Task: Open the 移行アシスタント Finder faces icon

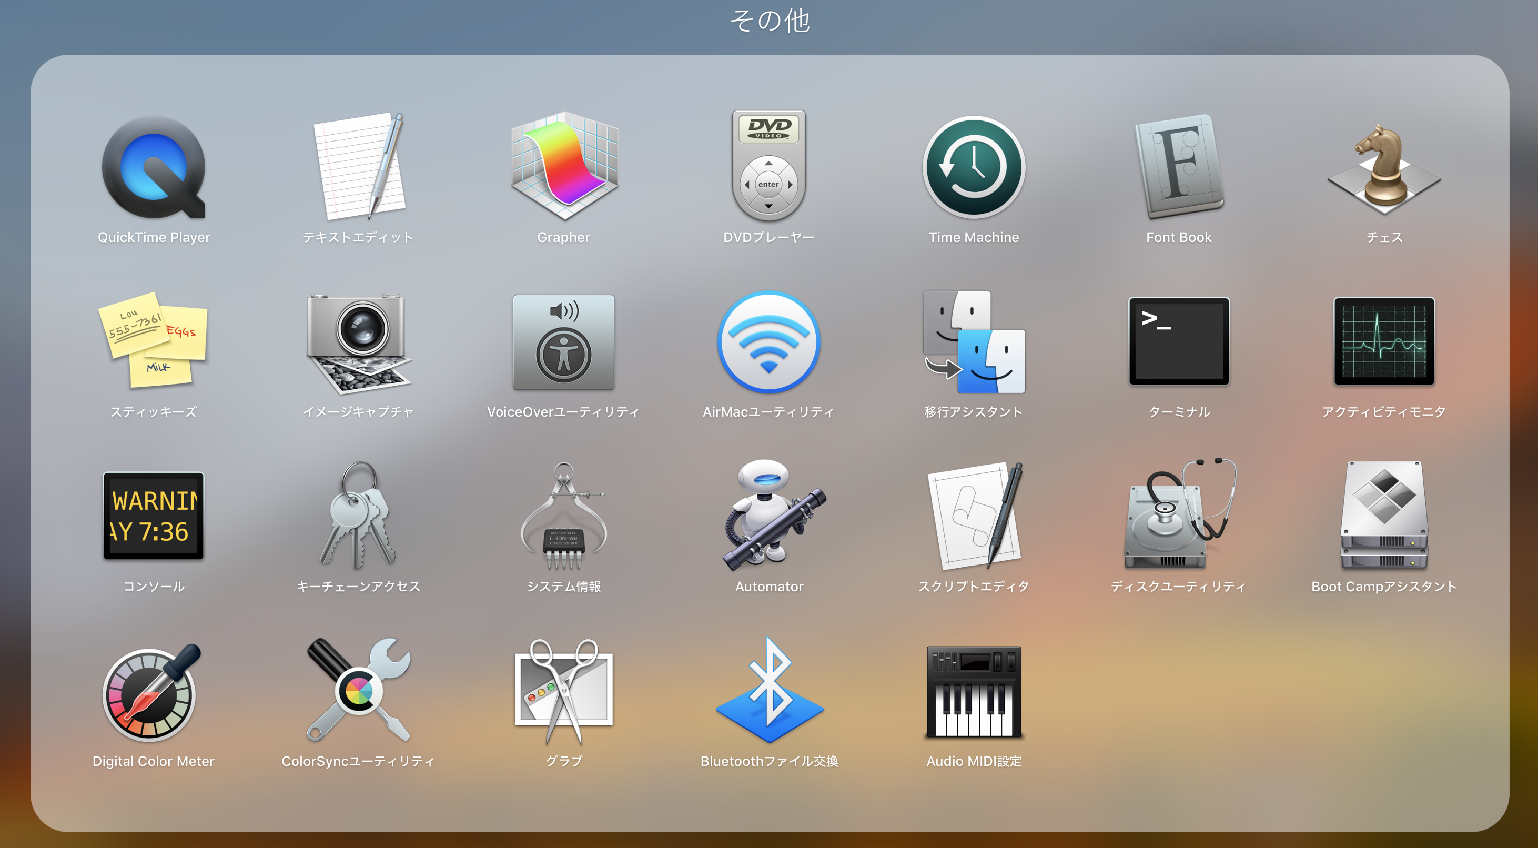Action: [974, 342]
